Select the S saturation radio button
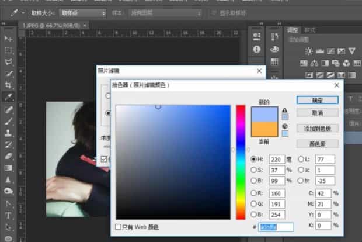 pyautogui.click(x=253, y=170)
